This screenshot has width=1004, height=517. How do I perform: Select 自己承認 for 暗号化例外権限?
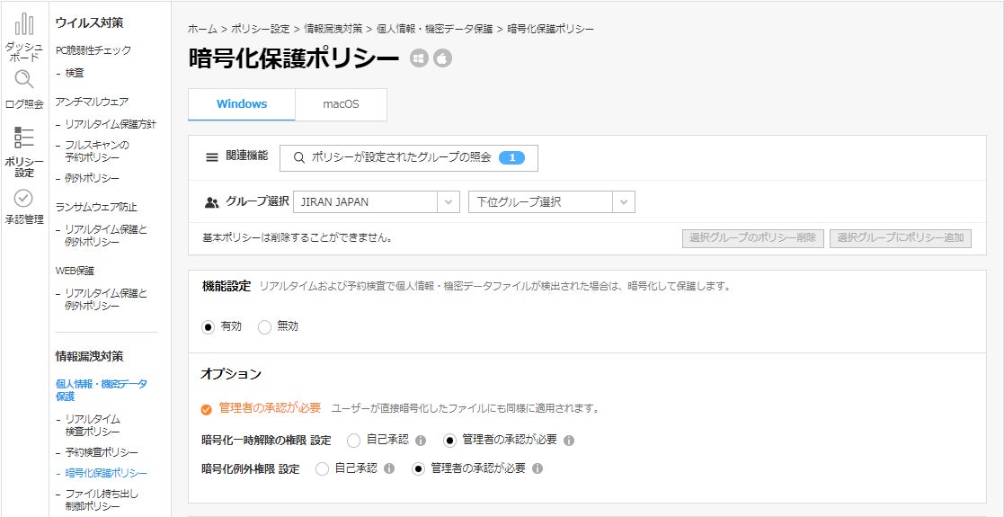pyautogui.click(x=322, y=469)
